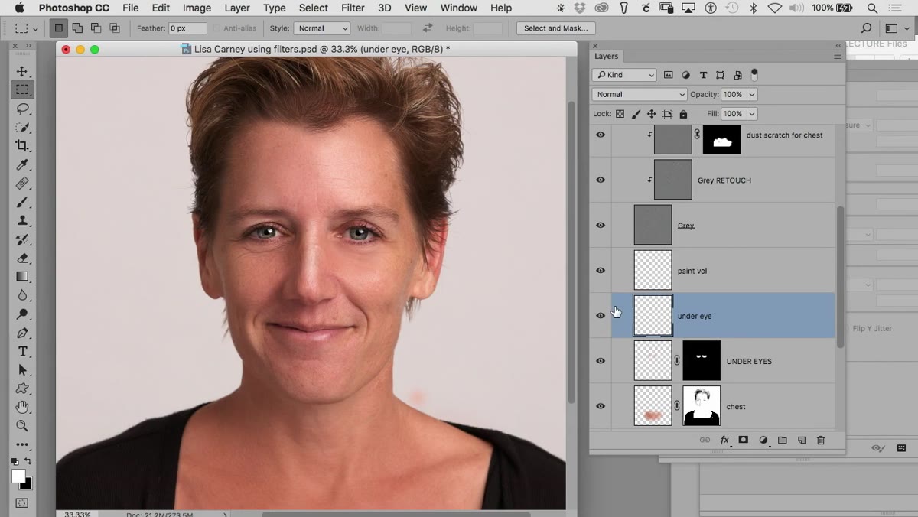Viewport: 918px width, 517px height.
Task: Open the Opacity slider dropdown arrow
Action: point(752,95)
